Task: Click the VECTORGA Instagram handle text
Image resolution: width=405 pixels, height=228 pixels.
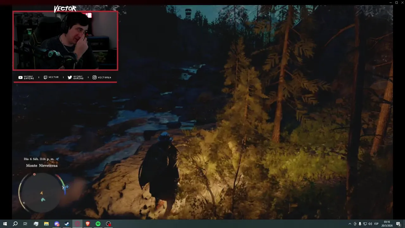Action: [104, 77]
